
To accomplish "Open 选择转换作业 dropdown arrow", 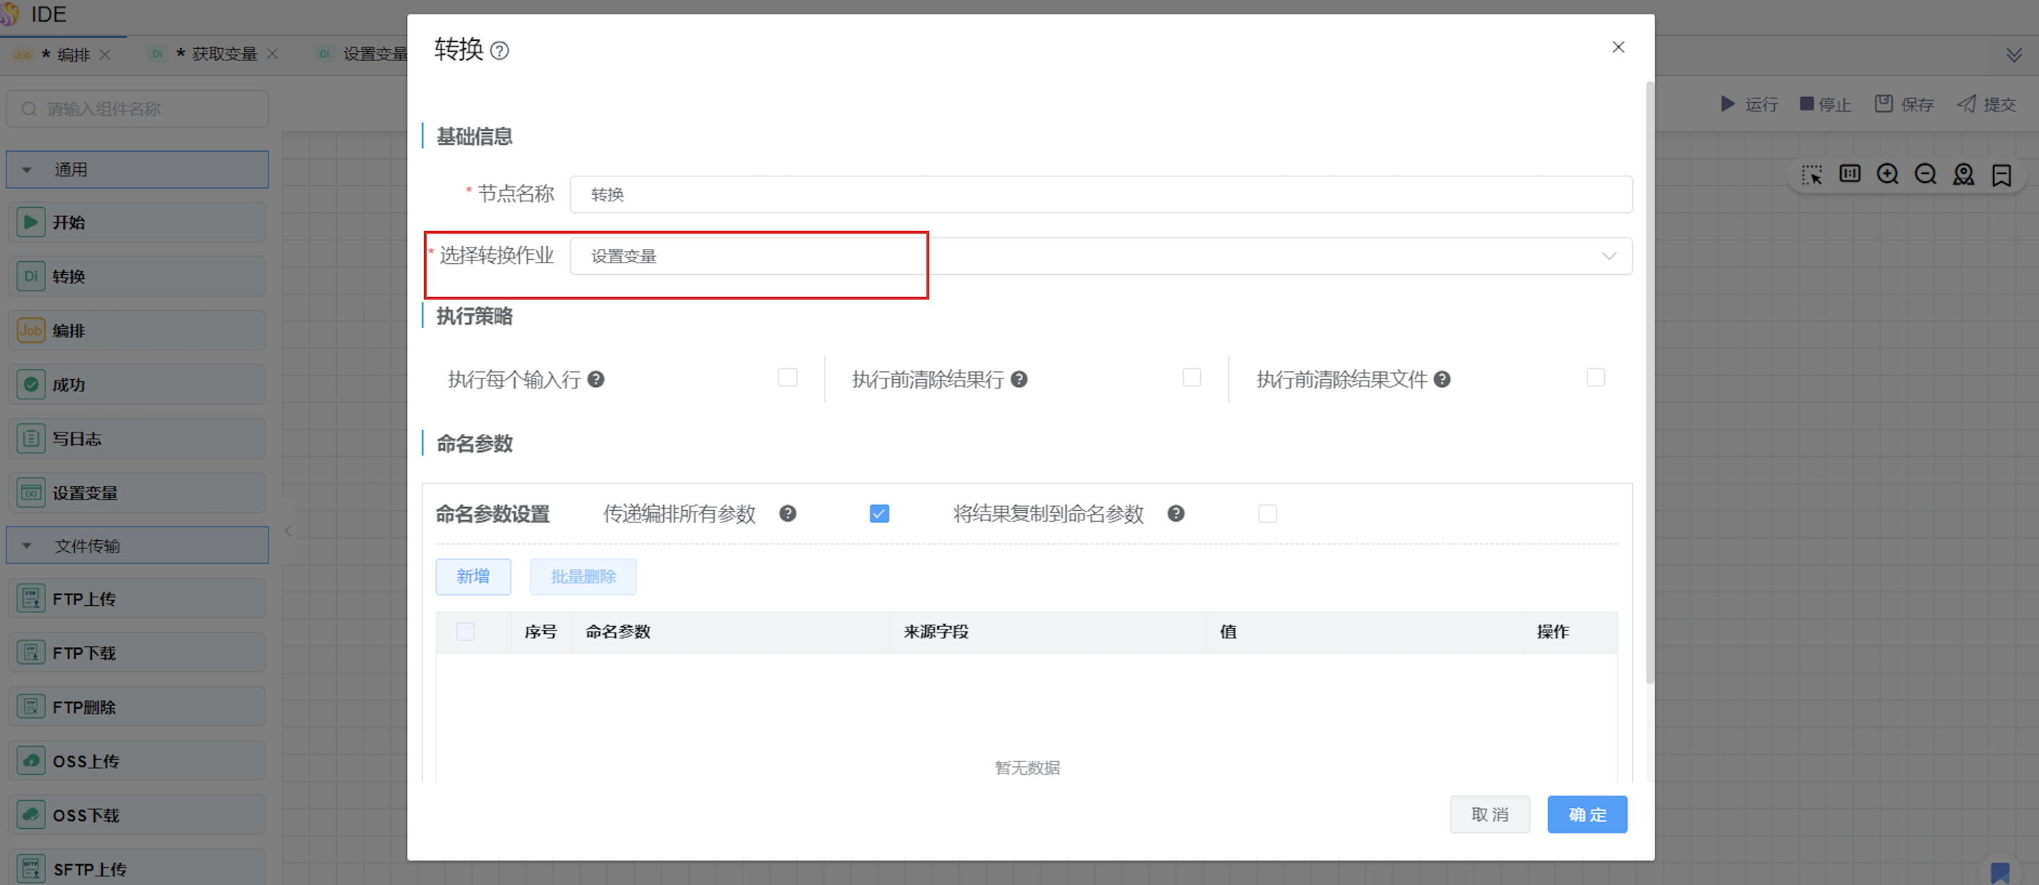I will 1608,256.
